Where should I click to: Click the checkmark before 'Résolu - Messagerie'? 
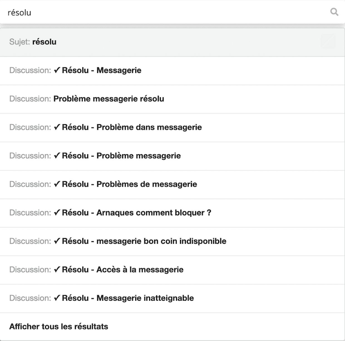(57, 70)
